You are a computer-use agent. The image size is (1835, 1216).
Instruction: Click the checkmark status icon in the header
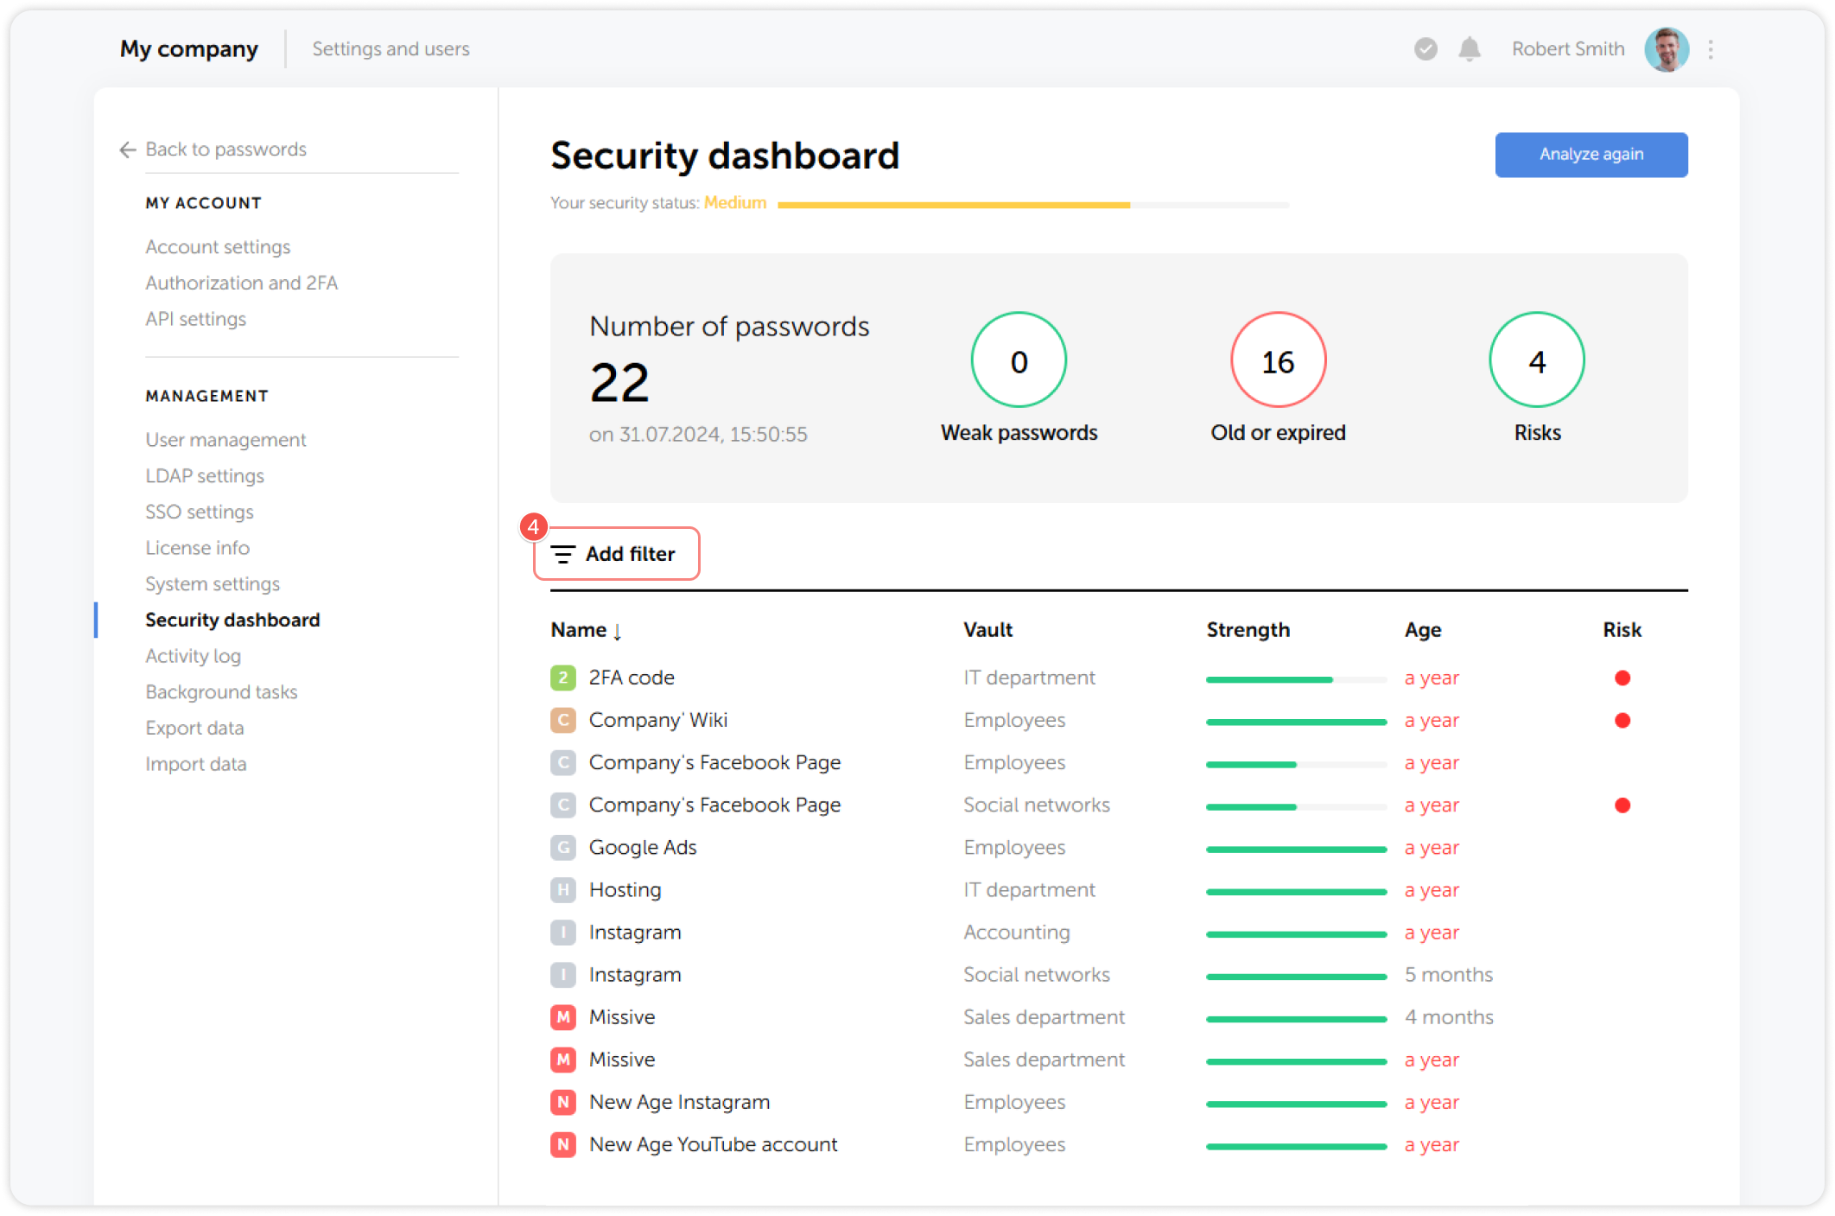pos(1425,49)
